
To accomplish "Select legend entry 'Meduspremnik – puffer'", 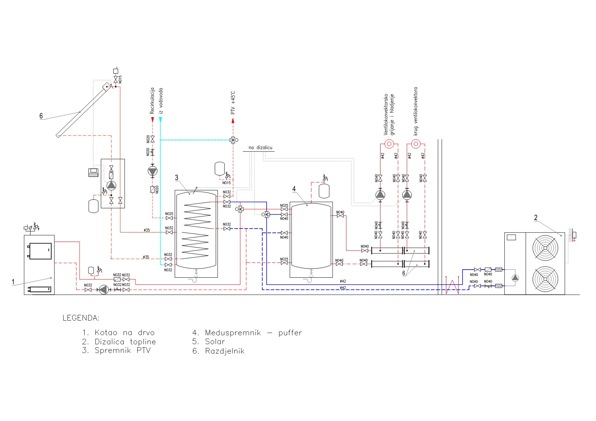I will click(x=247, y=333).
